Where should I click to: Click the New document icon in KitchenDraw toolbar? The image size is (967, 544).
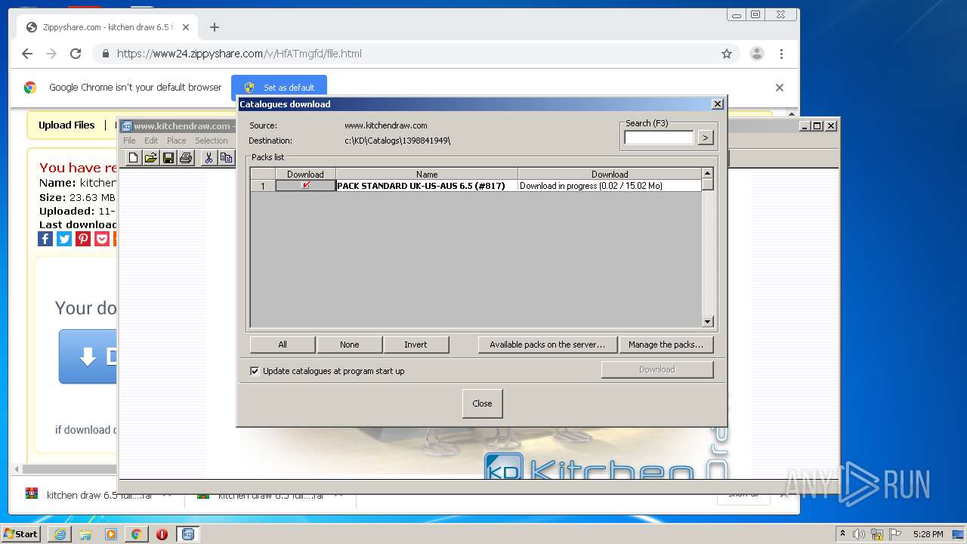(x=134, y=157)
